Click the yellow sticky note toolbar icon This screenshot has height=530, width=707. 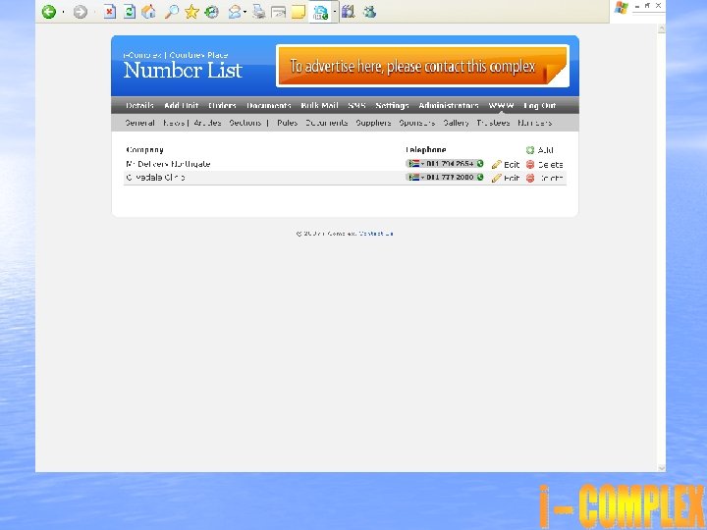click(299, 12)
